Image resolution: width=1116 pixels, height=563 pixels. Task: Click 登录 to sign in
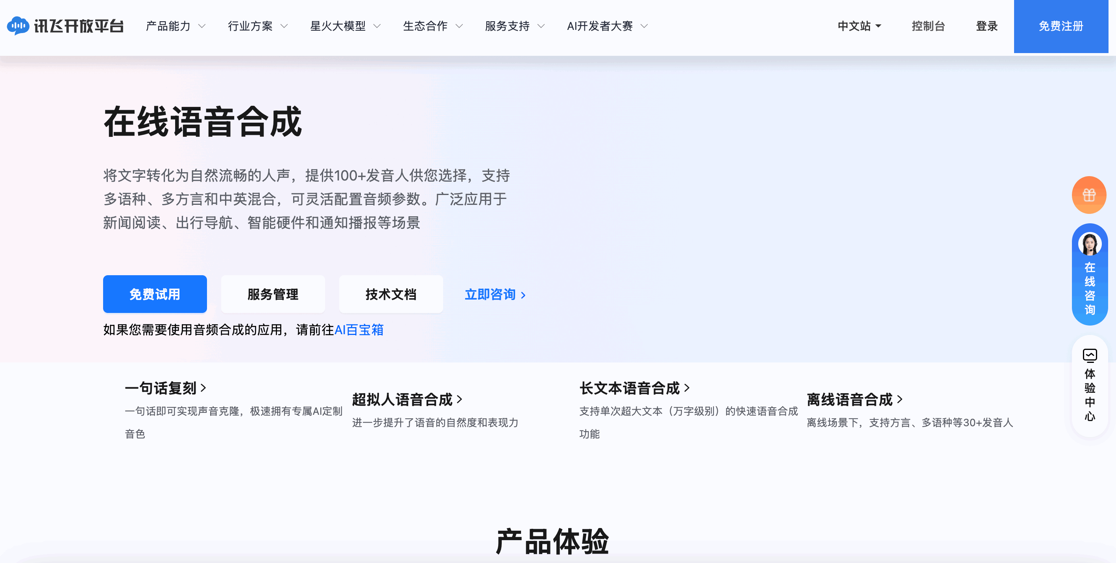pos(987,26)
